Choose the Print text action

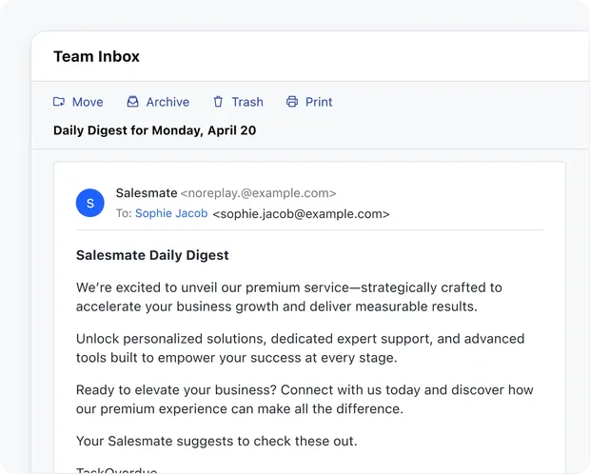pyautogui.click(x=319, y=102)
